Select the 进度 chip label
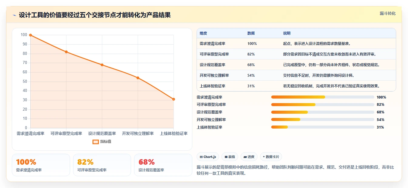This screenshot has width=408, height=188. coord(251,157)
